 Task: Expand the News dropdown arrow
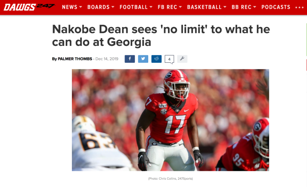point(81,7)
